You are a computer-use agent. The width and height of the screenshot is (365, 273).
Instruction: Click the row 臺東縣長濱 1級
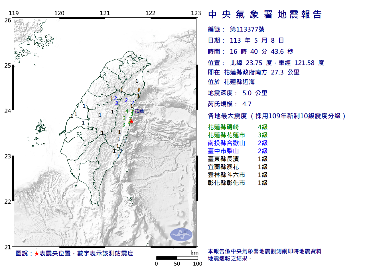coord(238,159)
